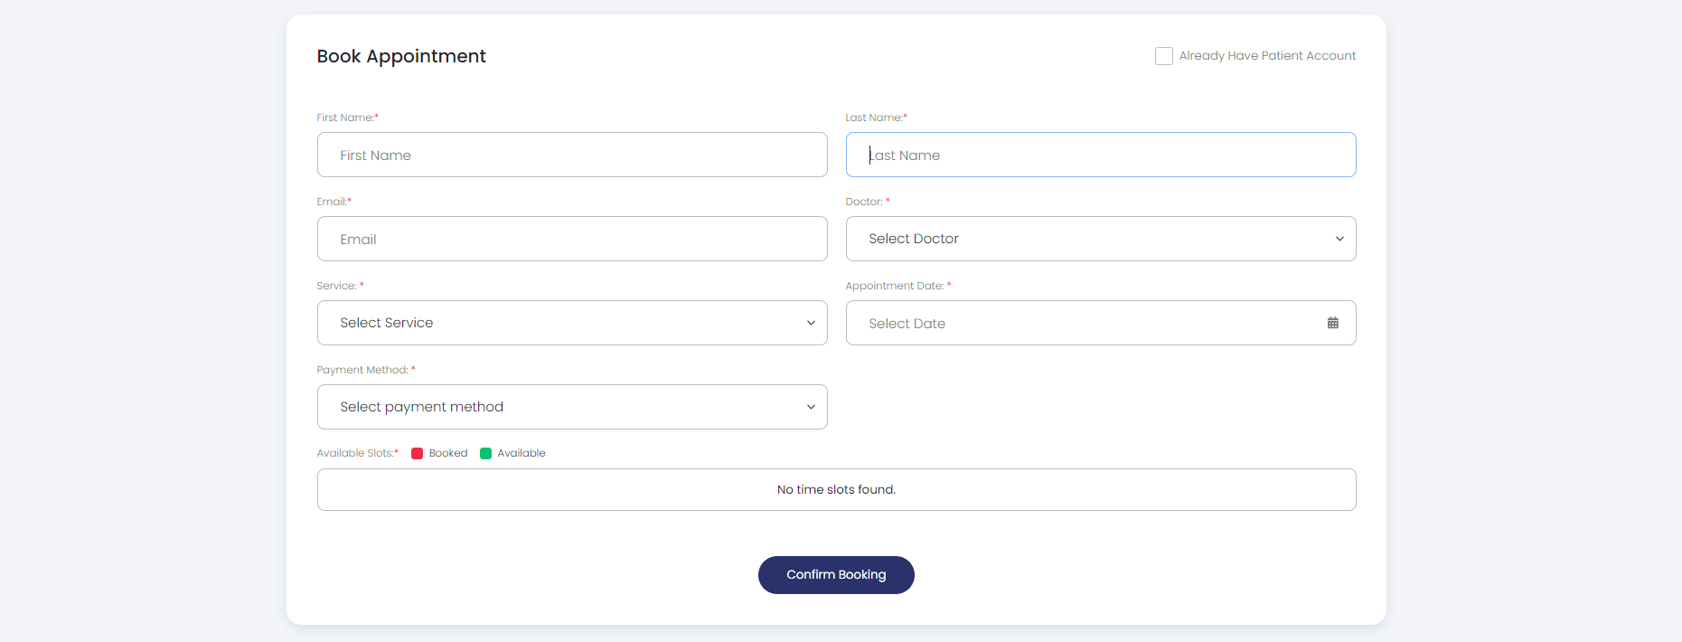Click the Service dropdown chevron arrow
The image size is (1682, 642).
pyautogui.click(x=811, y=323)
